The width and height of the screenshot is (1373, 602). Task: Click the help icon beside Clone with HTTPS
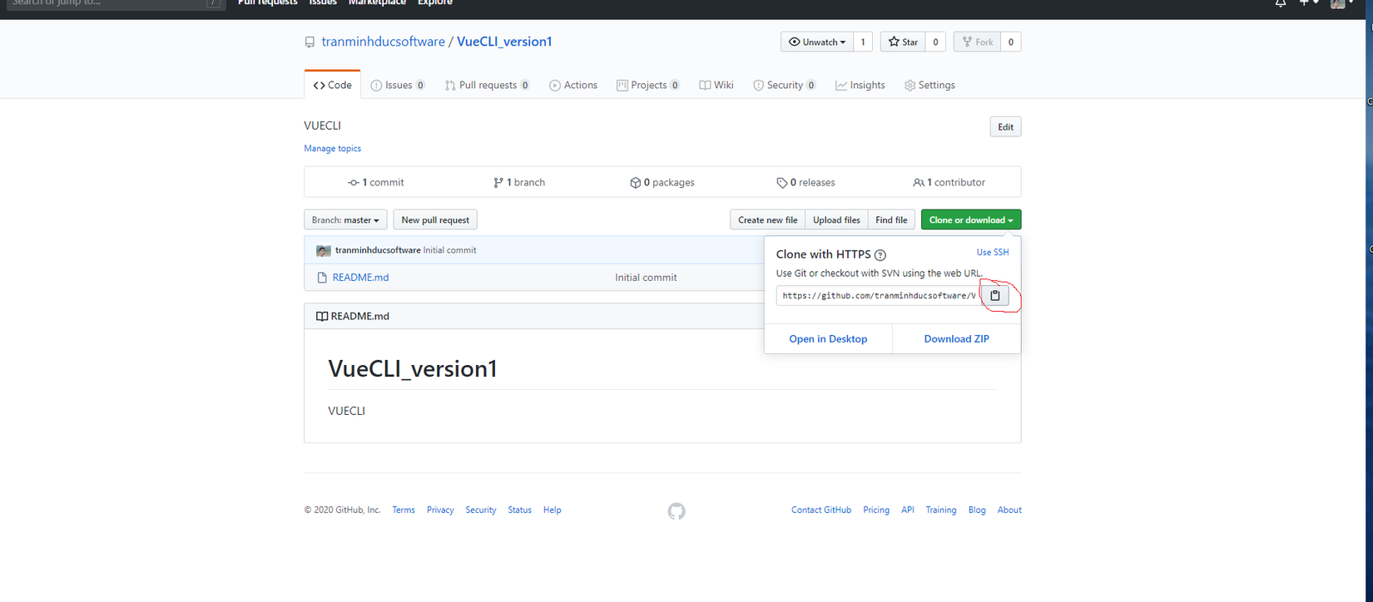(880, 255)
